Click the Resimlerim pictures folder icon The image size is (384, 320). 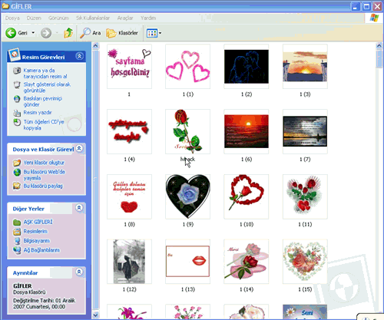point(17,232)
